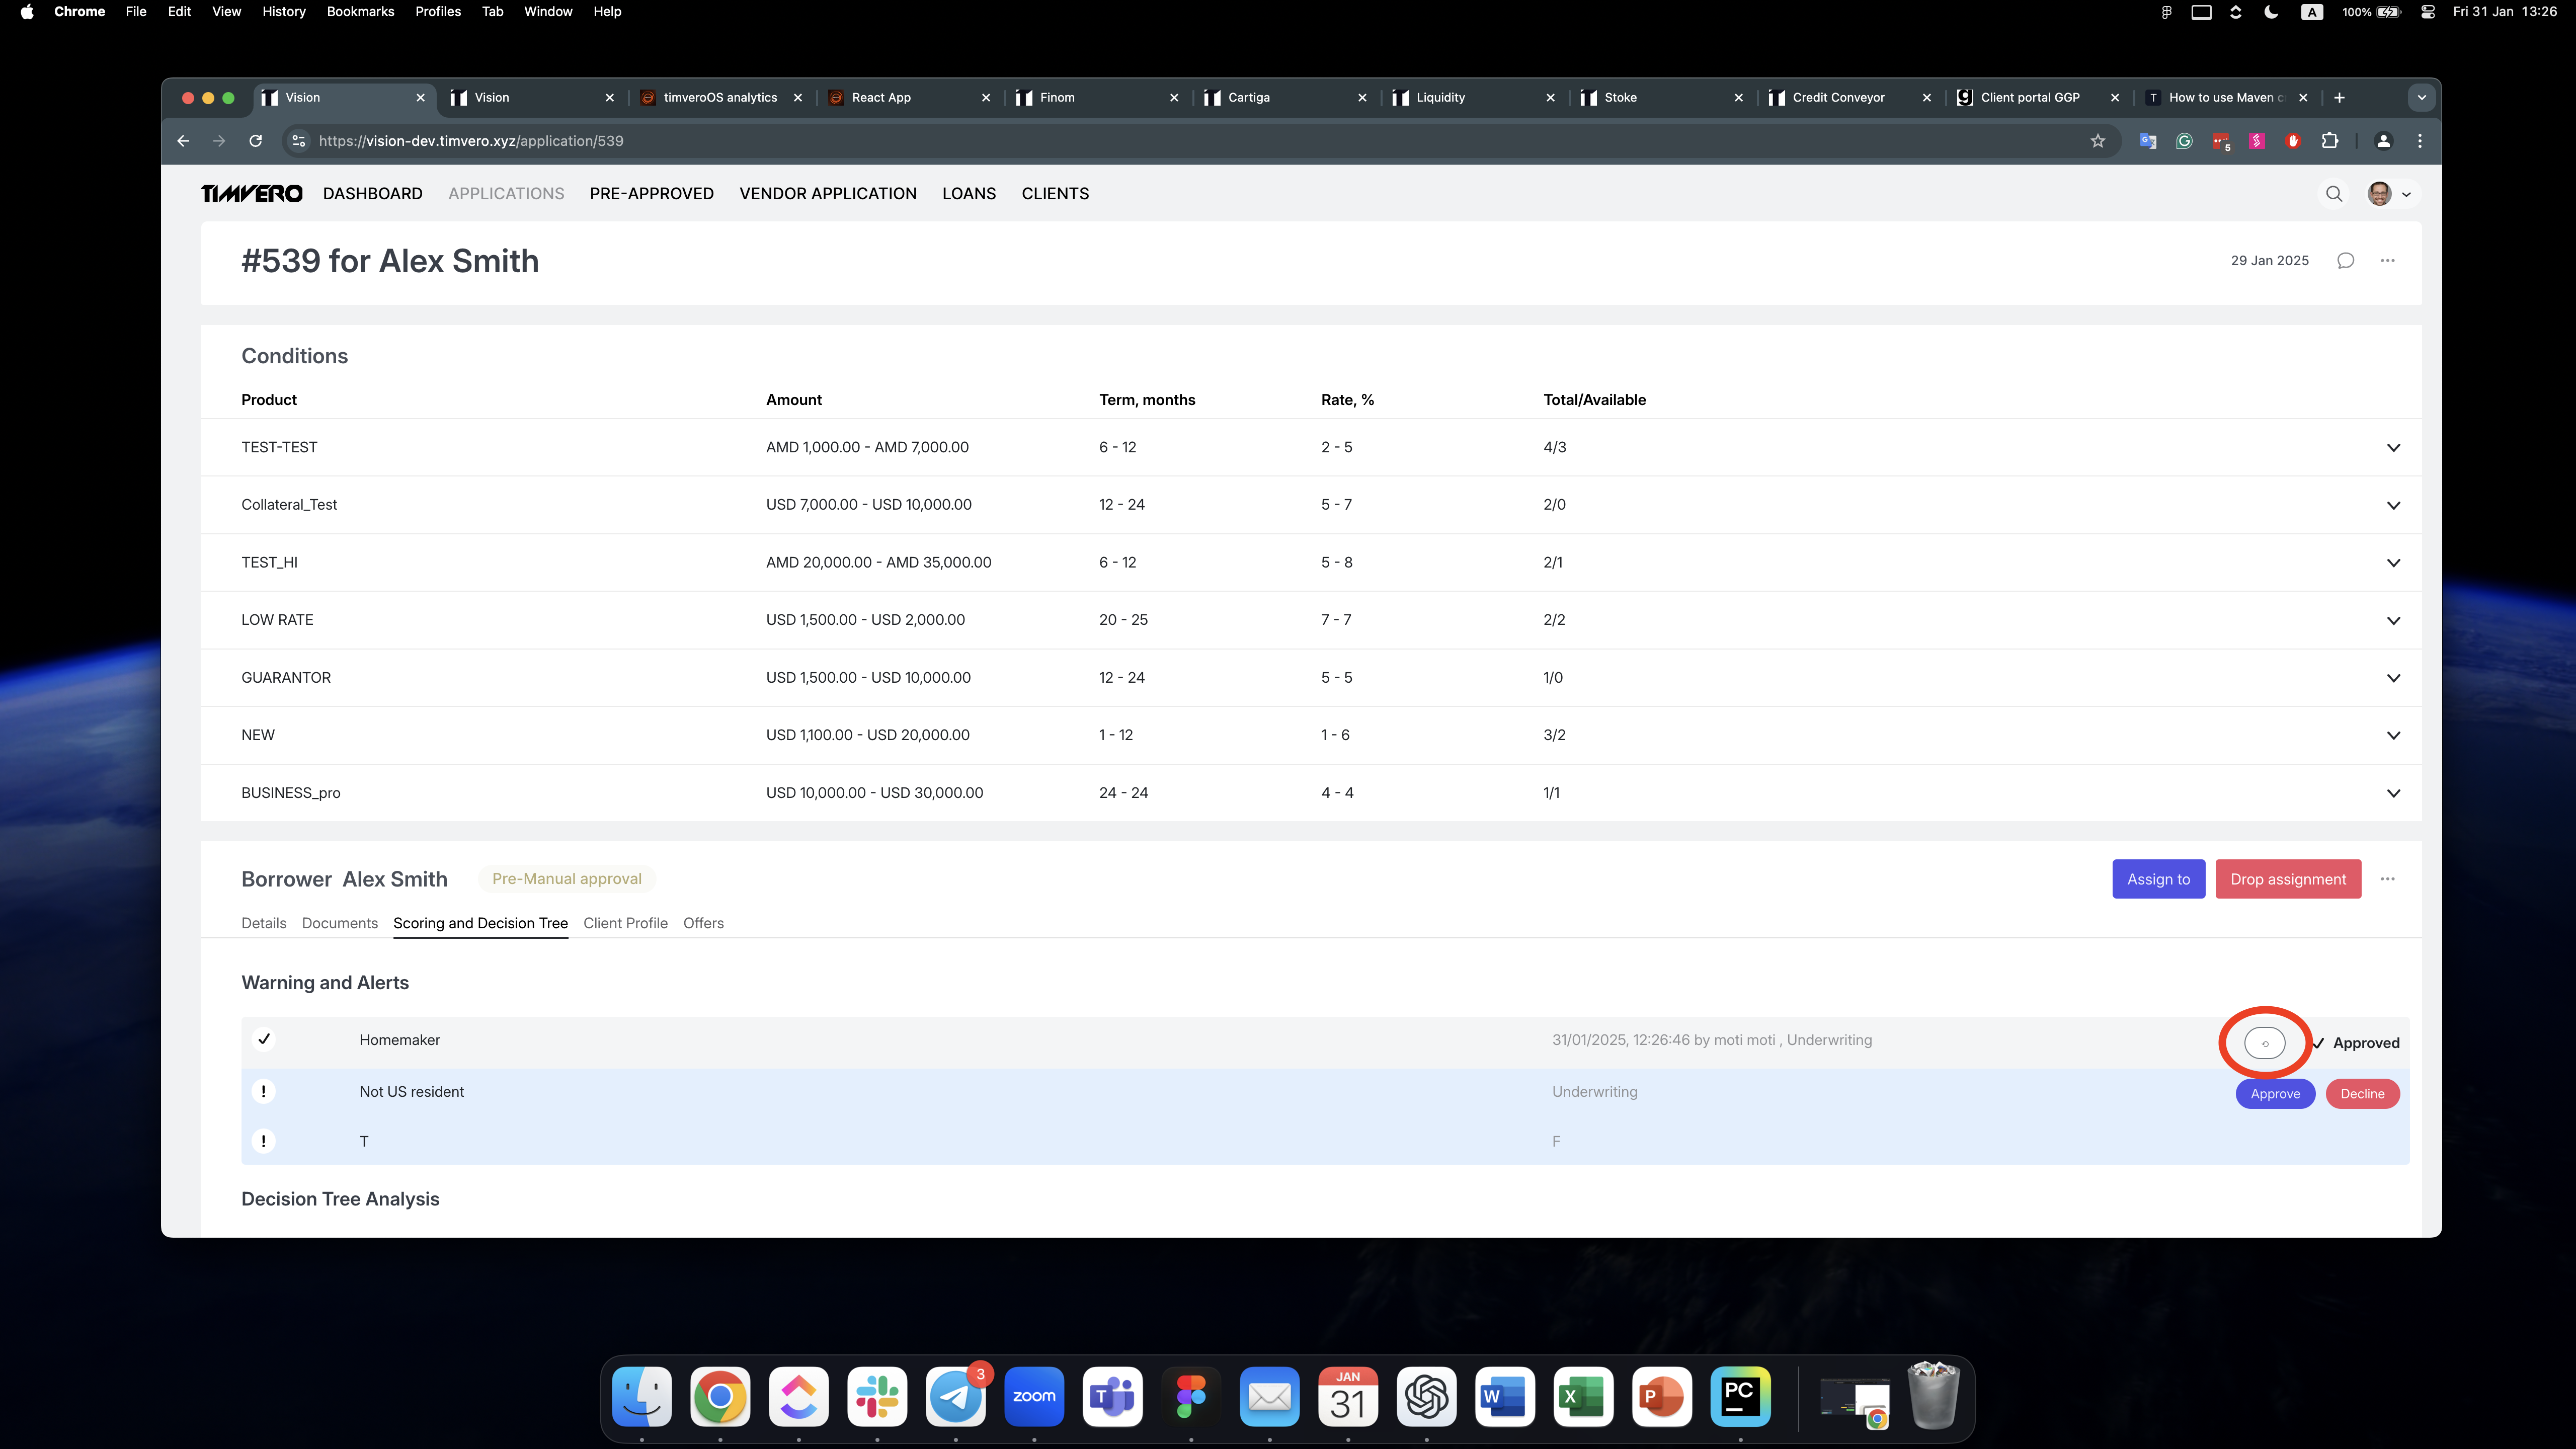Image resolution: width=2576 pixels, height=1449 pixels.
Task: Expand the GUARANTOR product row
Action: pyautogui.click(x=2393, y=678)
